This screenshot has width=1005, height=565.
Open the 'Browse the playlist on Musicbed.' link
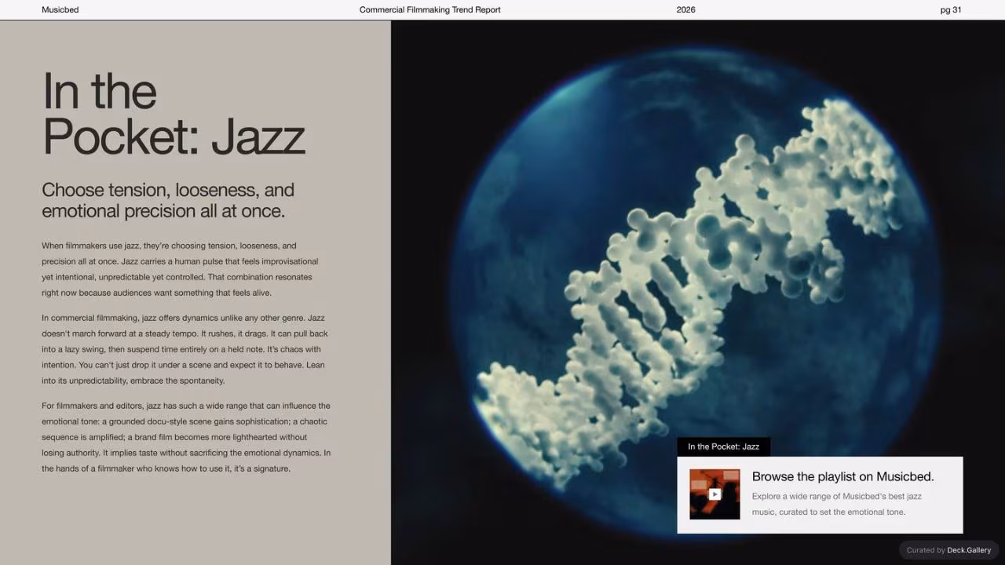click(x=842, y=476)
